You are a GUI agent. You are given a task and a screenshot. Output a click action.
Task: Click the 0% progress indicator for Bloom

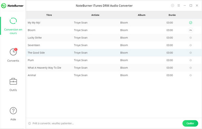click(x=191, y=30)
